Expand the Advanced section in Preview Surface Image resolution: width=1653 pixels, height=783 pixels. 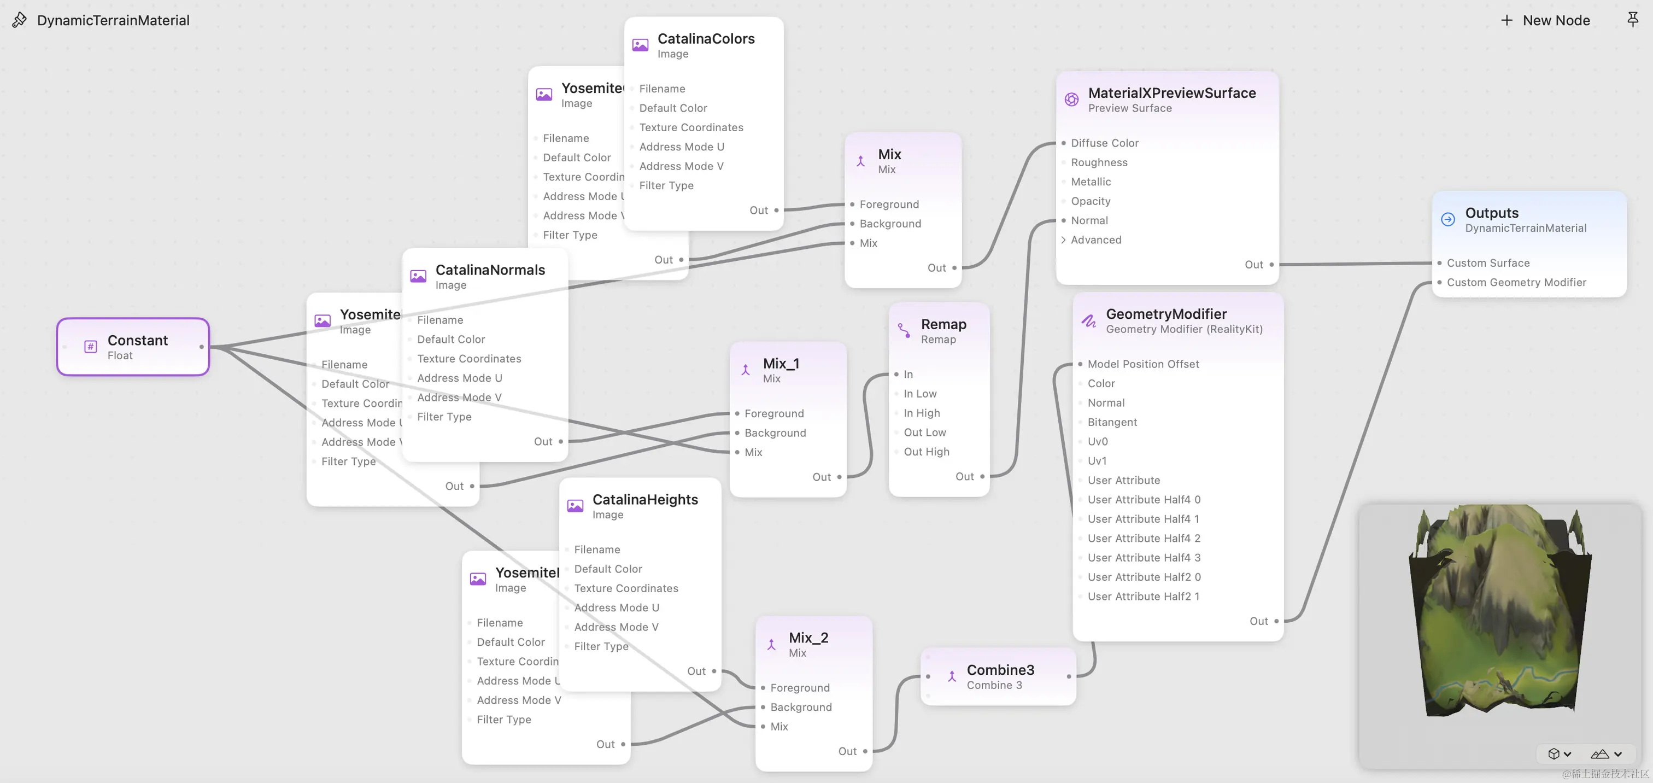(x=1063, y=239)
